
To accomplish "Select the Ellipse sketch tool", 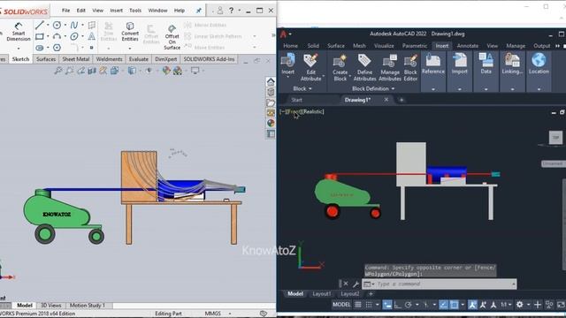I will [74, 36].
